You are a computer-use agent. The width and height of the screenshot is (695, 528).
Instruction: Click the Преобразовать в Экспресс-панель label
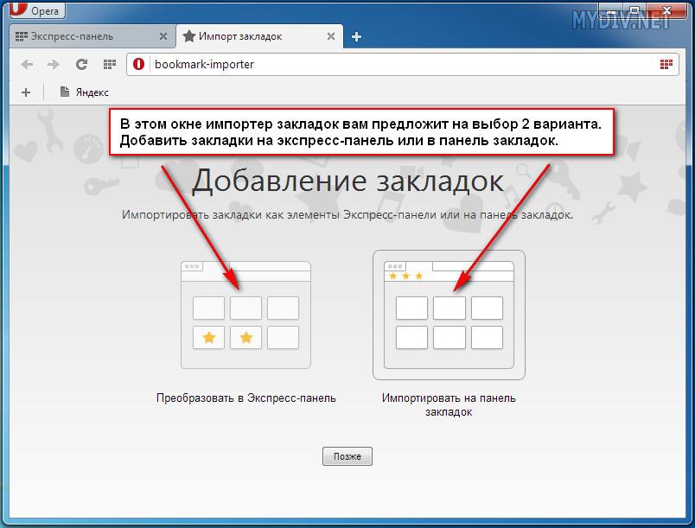pyautogui.click(x=245, y=398)
